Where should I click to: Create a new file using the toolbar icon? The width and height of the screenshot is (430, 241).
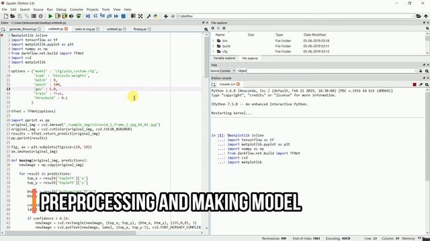pyautogui.click(x=6, y=16)
